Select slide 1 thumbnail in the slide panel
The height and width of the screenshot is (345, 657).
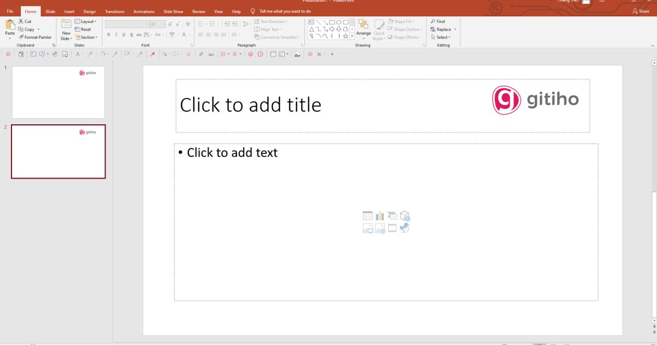(58, 92)
